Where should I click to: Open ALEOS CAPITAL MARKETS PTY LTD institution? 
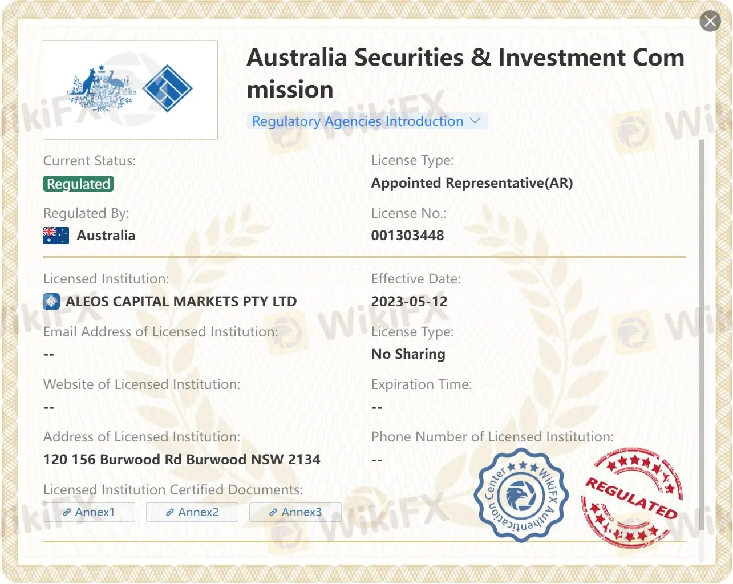click(x=181, y=302)
